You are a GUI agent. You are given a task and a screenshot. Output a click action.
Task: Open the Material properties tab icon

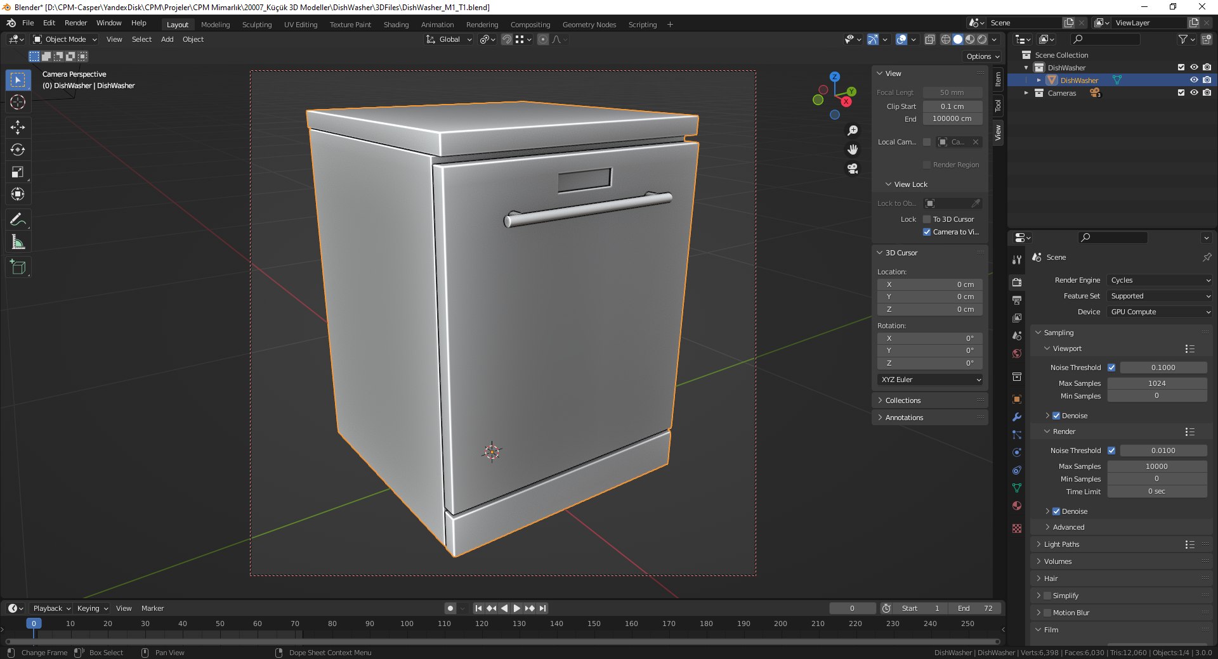1017,506
